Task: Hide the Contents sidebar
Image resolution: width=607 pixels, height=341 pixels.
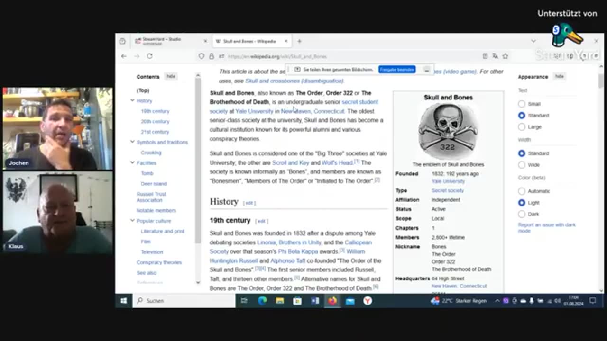Action: pyautogui.click(x=171, y=76)
